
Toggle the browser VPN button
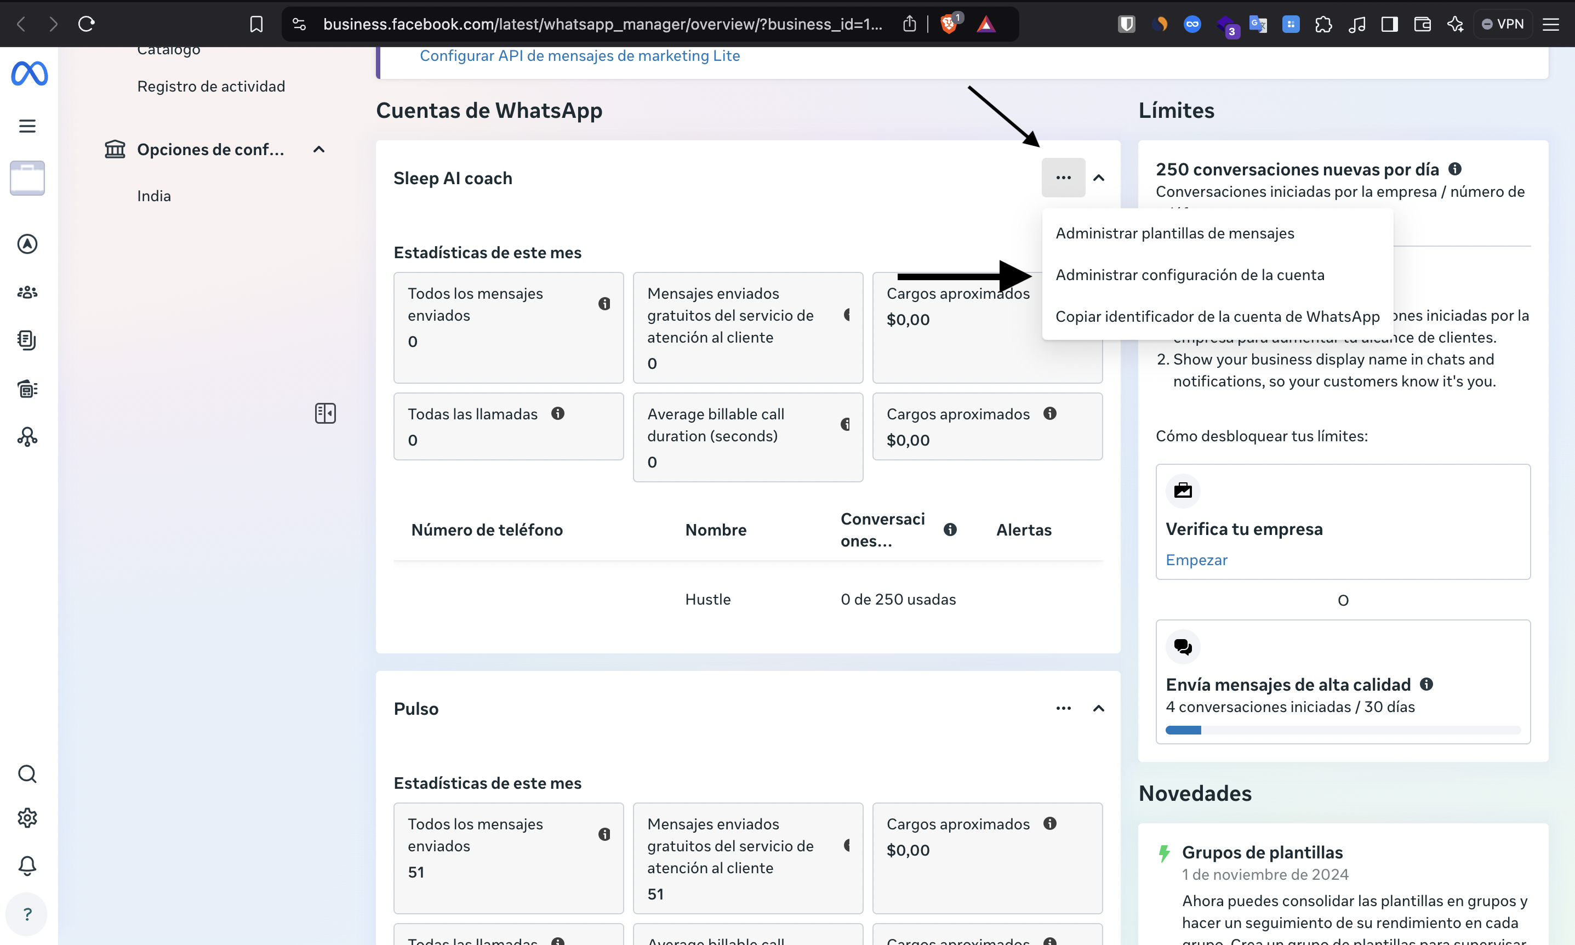1503,24
